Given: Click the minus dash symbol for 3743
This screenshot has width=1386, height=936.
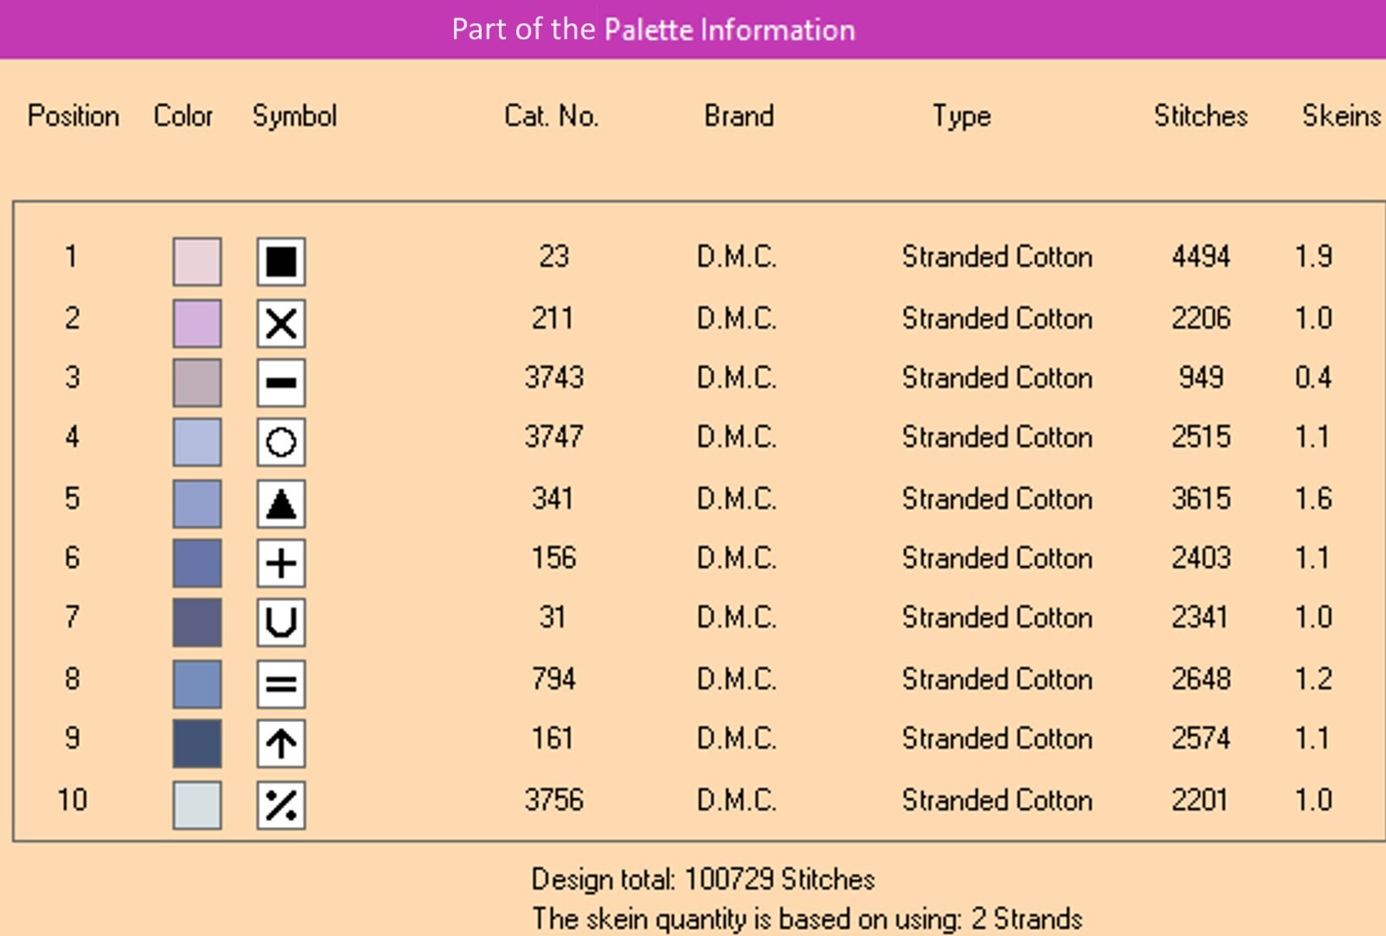Looking at the screenshot, I should point(281,383).
